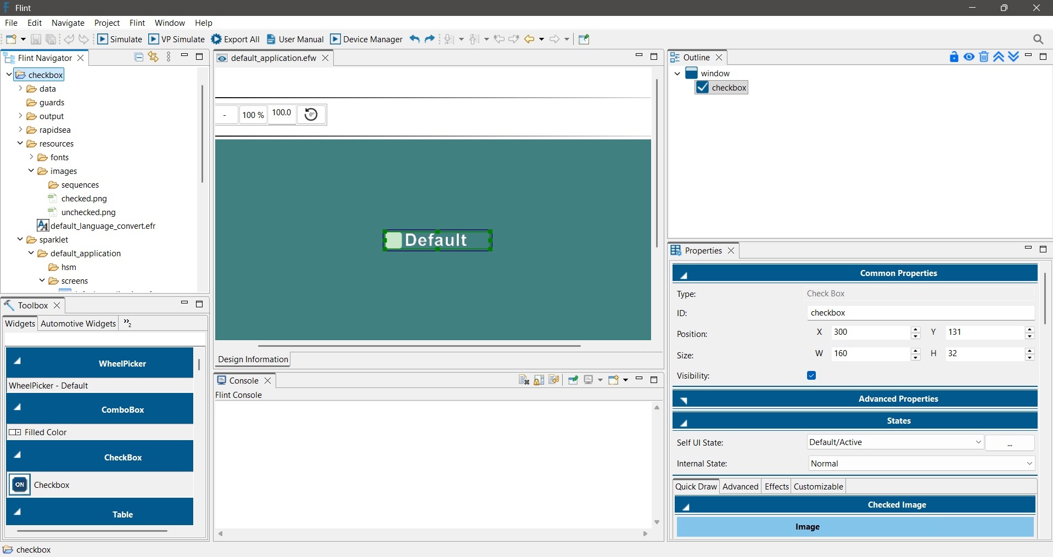This screenshot has width=1053, height=557.
Task: Launch VP Simulate
Action: click(x=177, y=39)
